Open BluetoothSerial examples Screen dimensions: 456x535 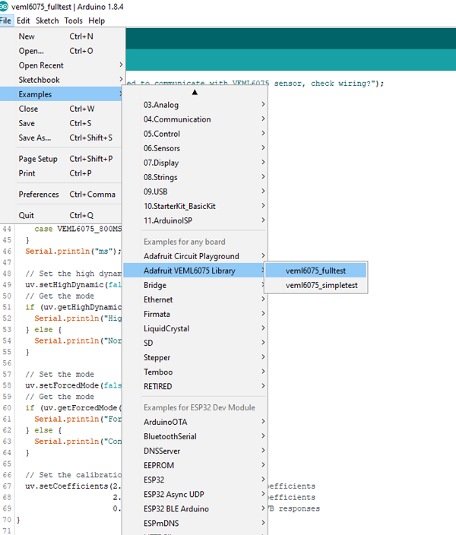[x=195, y=437]
